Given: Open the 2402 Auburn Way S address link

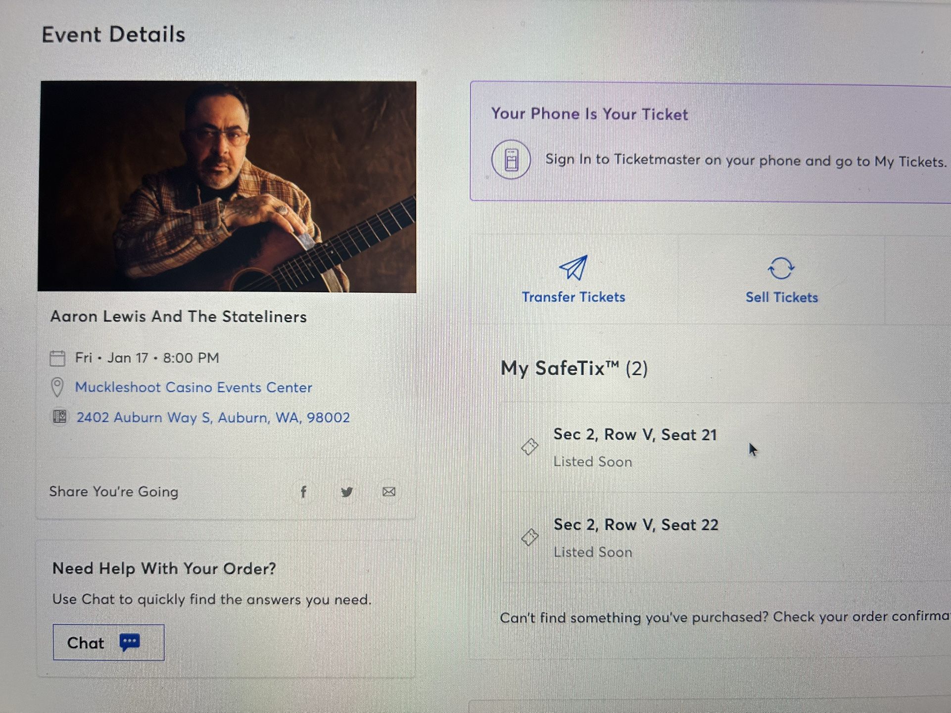Looking at the screenshot, I should 213,417.
